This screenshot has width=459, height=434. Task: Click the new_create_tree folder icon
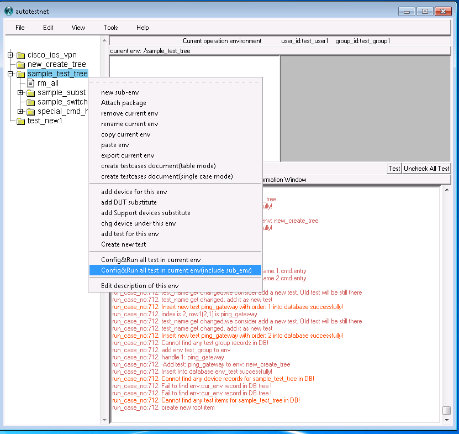coord(21,65)
